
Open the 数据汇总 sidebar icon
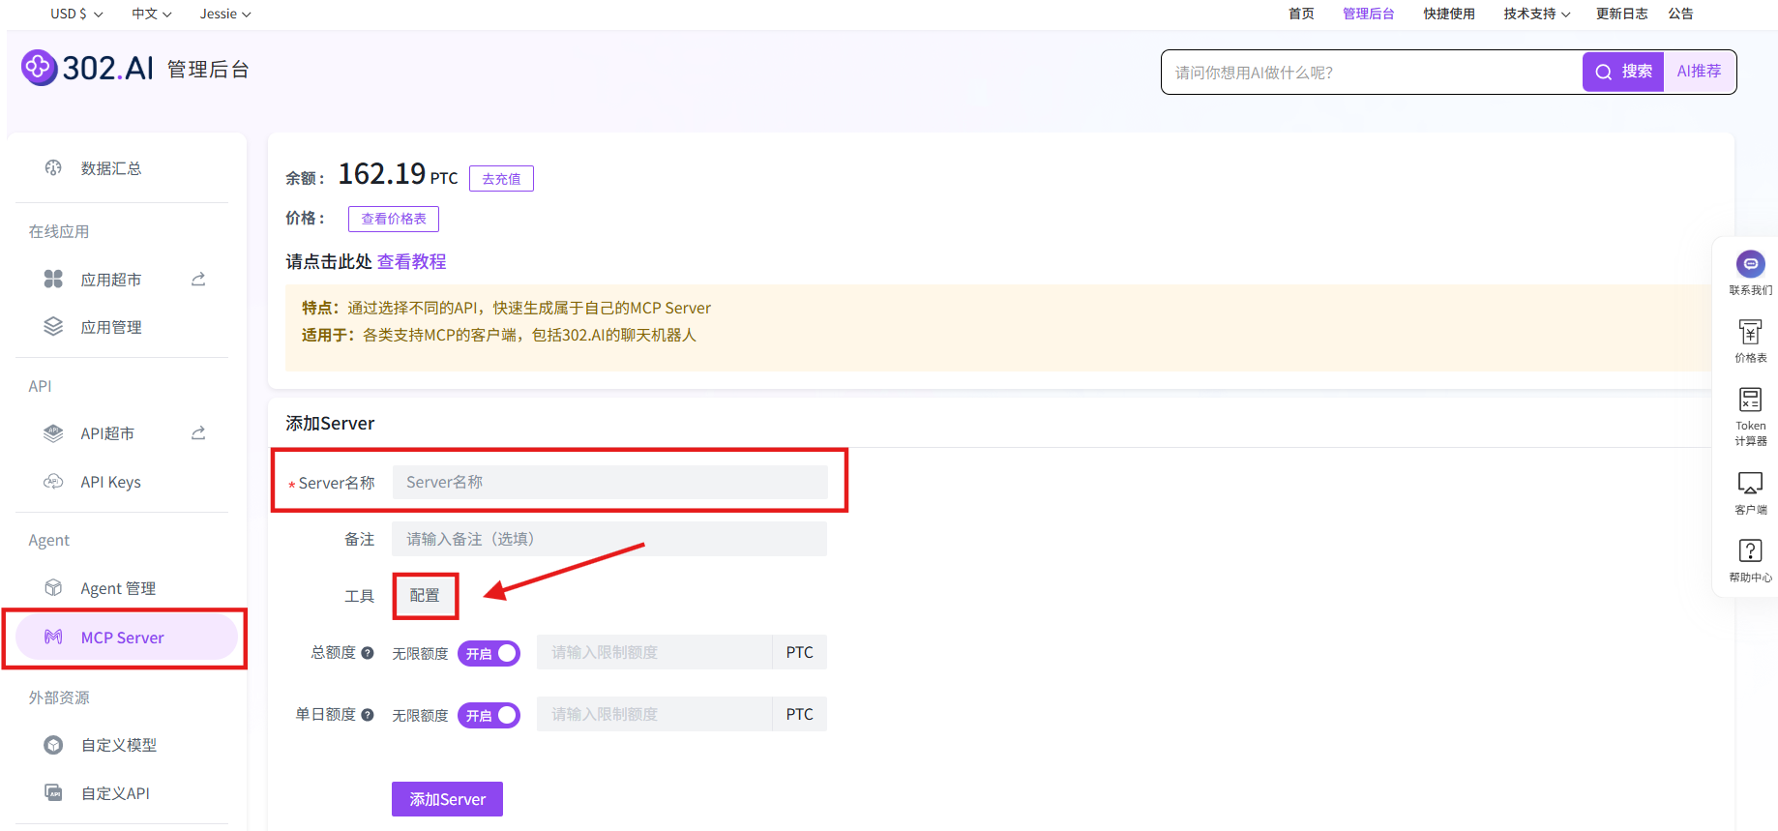53,168
